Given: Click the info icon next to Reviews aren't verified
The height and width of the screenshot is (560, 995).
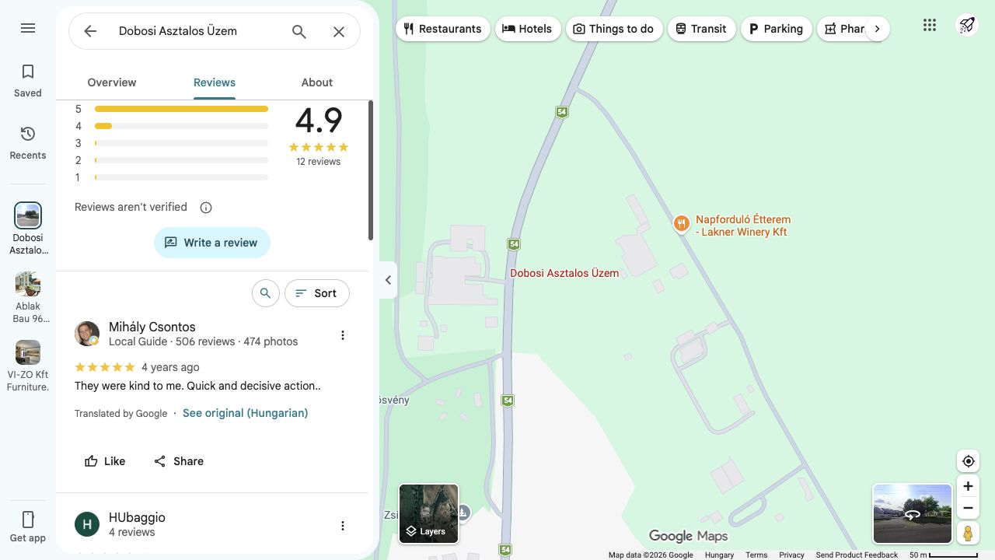Looking at the screenshot, I should [x=206, y=208].
